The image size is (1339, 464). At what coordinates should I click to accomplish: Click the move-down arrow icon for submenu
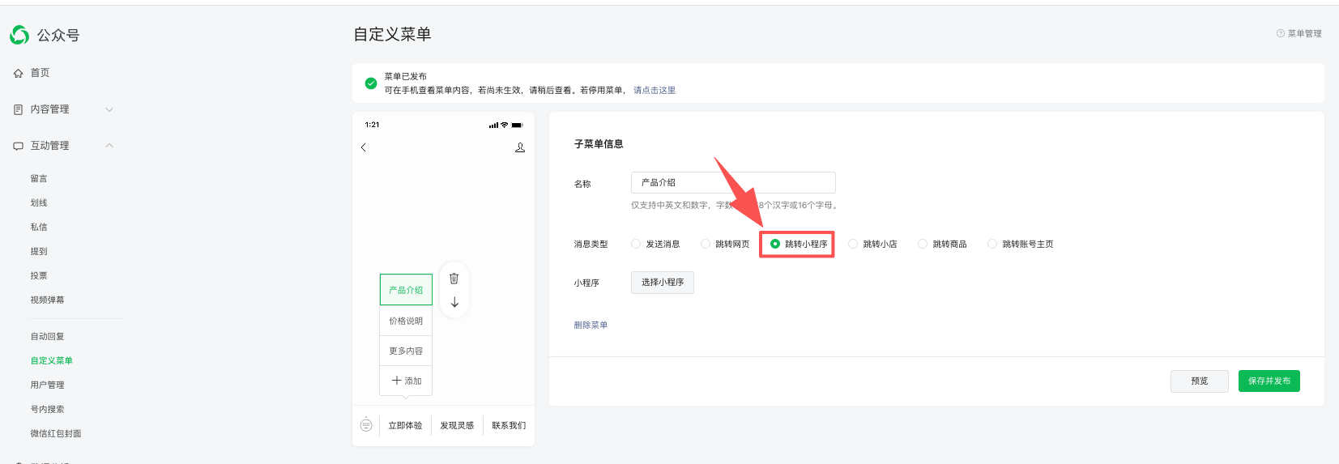point(454,302)
